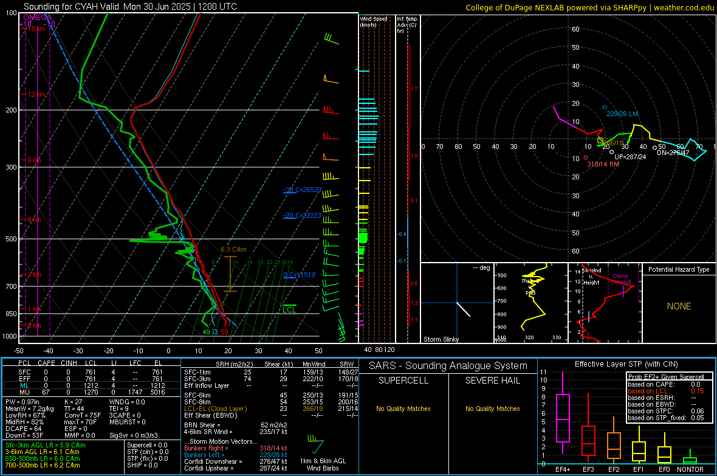Click the PW = 0.97in value

pos(22,402)
